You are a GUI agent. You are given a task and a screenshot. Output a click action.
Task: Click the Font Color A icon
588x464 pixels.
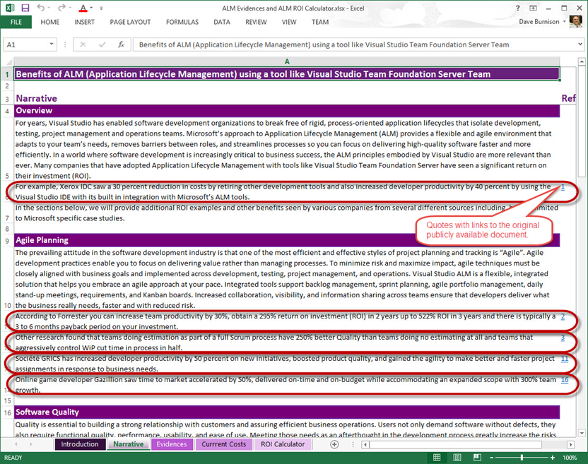click(x=83, y=8)
